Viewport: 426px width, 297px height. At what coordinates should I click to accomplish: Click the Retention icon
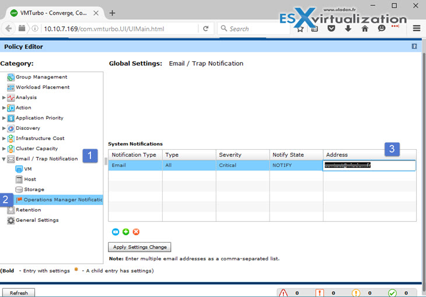click(x=11, y=210)
